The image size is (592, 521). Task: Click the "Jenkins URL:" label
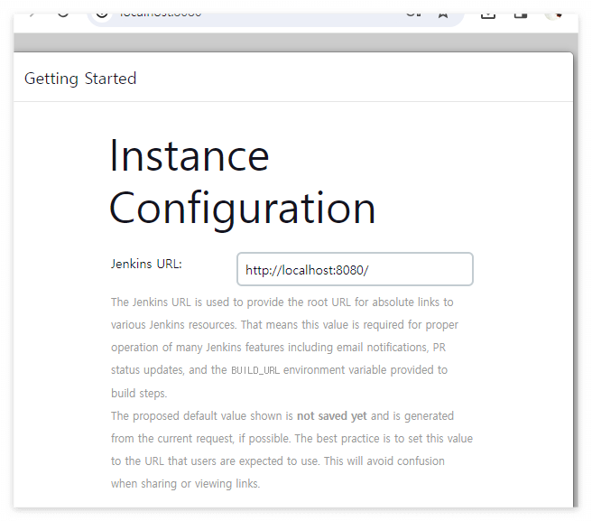coord(146,264)
